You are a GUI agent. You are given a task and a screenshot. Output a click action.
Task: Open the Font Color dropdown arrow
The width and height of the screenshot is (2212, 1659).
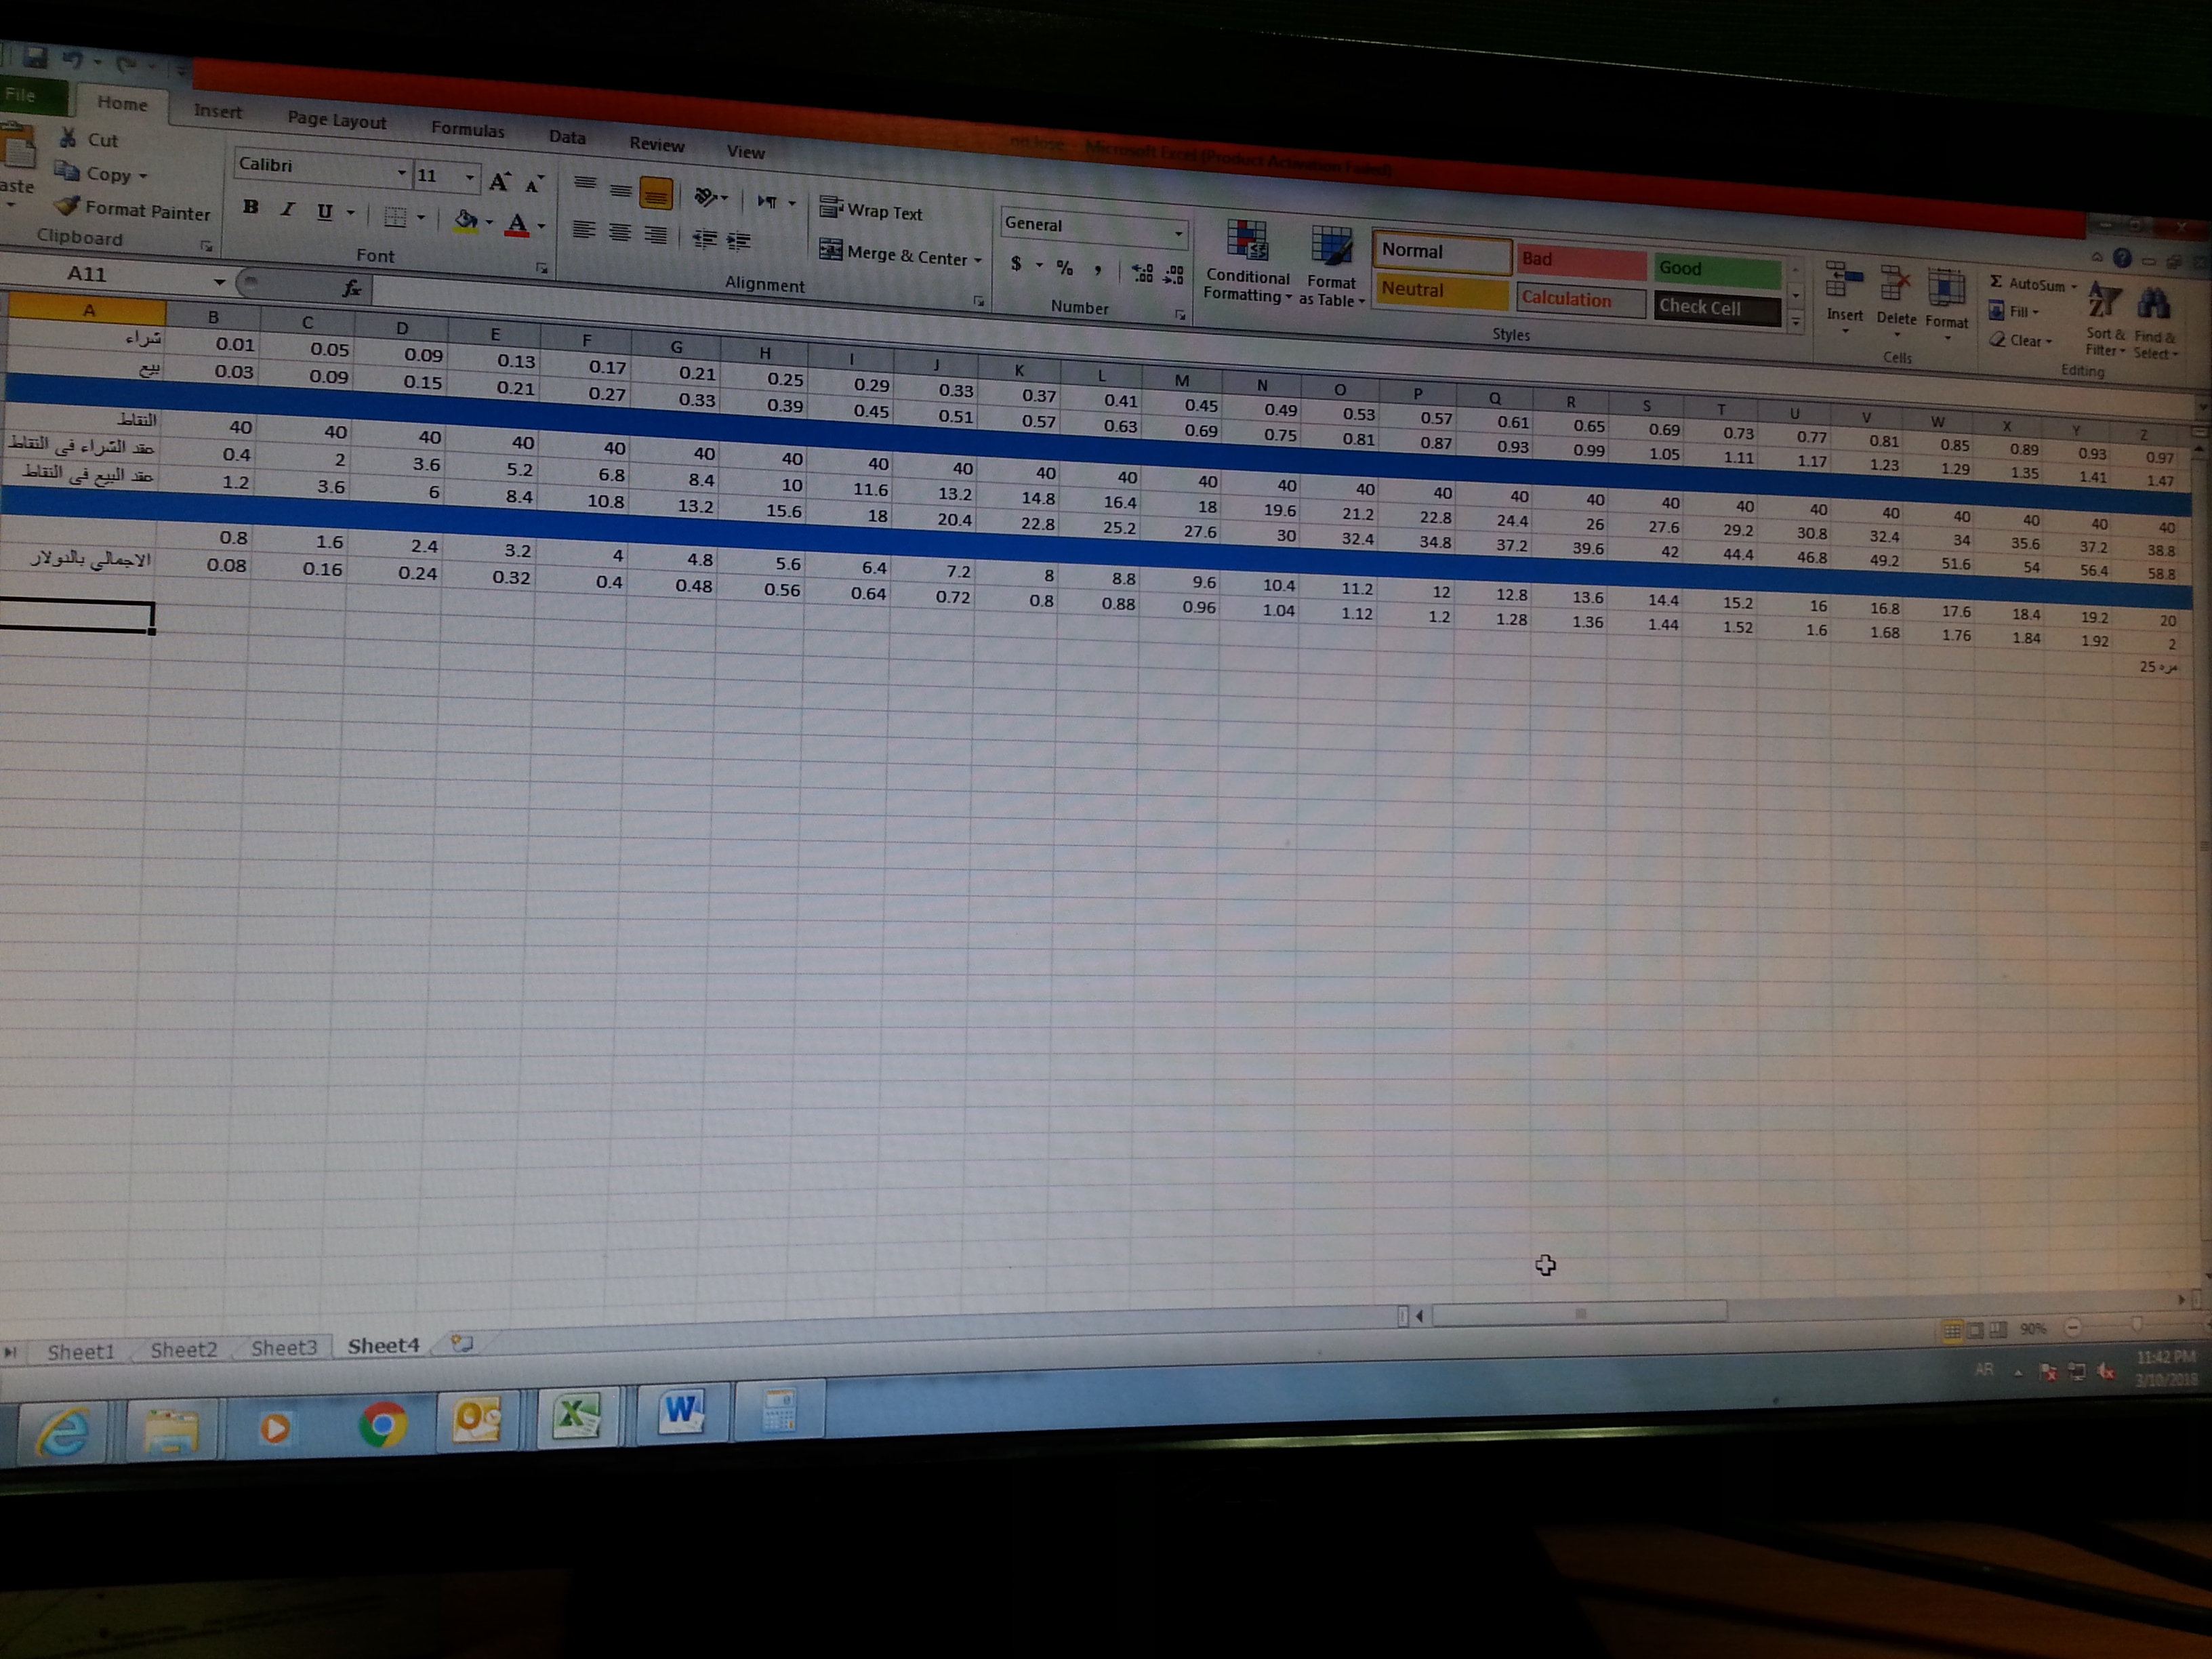click(541, 226)
